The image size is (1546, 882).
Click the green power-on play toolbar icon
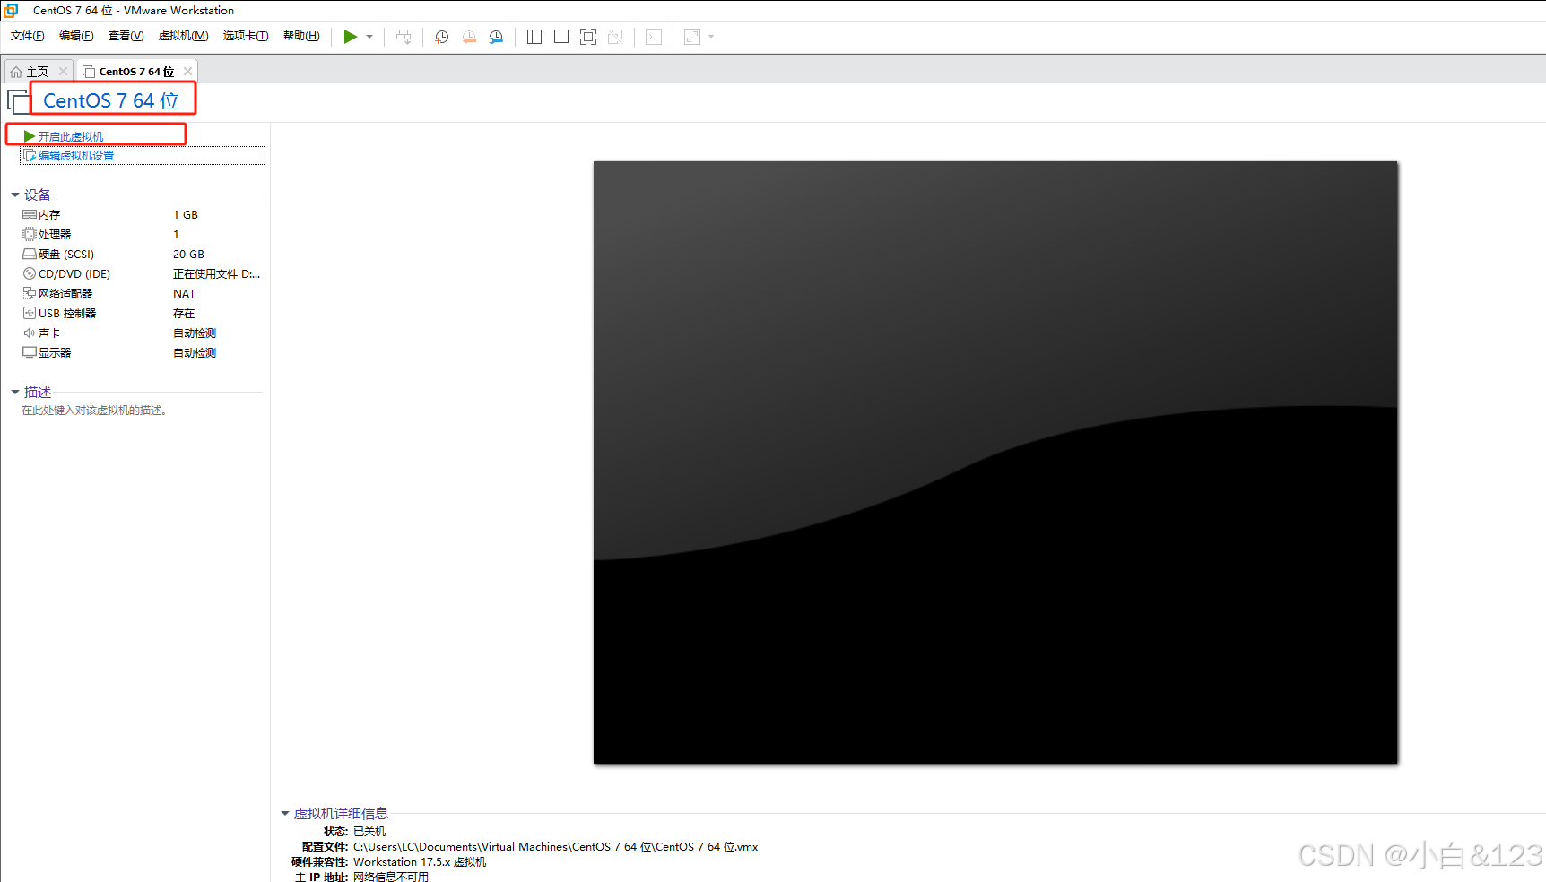(351, 37)
